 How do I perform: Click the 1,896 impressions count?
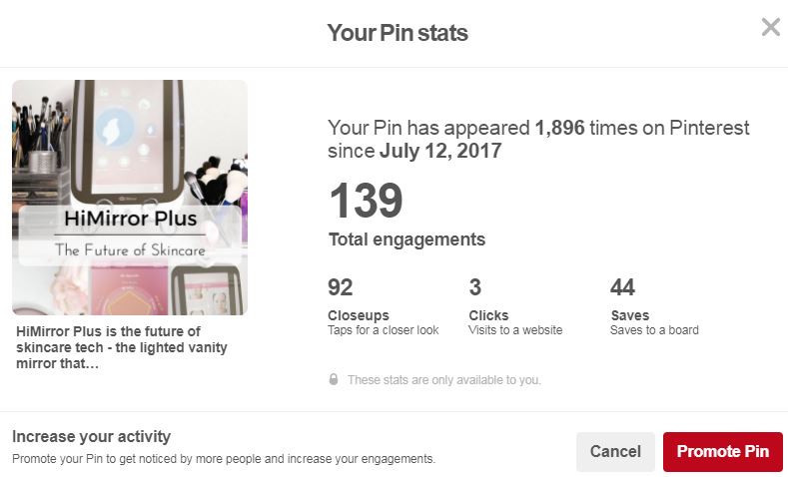coord(560,128)
